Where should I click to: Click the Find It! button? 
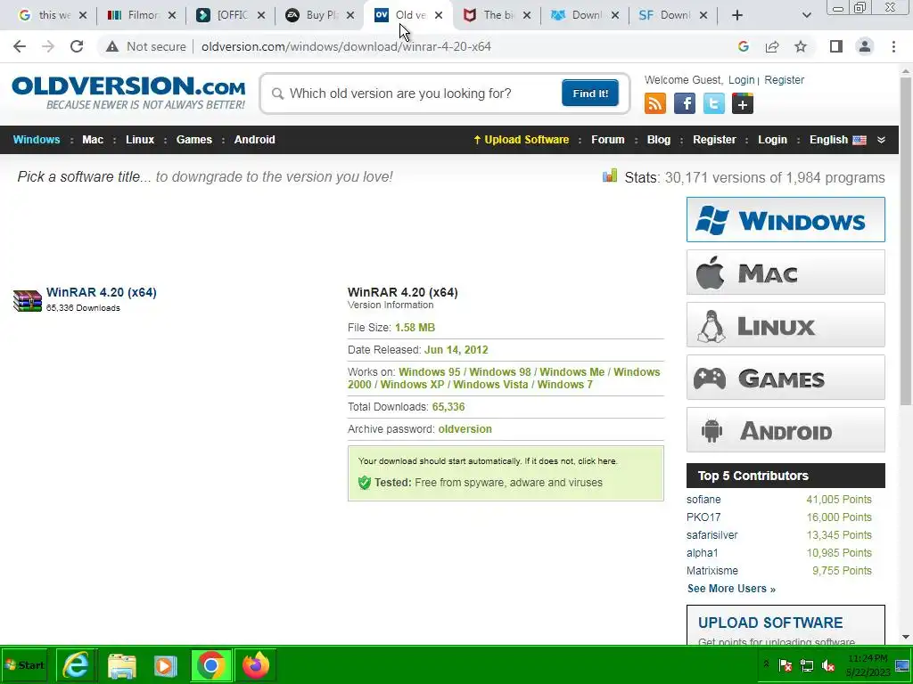pos(590,93)
